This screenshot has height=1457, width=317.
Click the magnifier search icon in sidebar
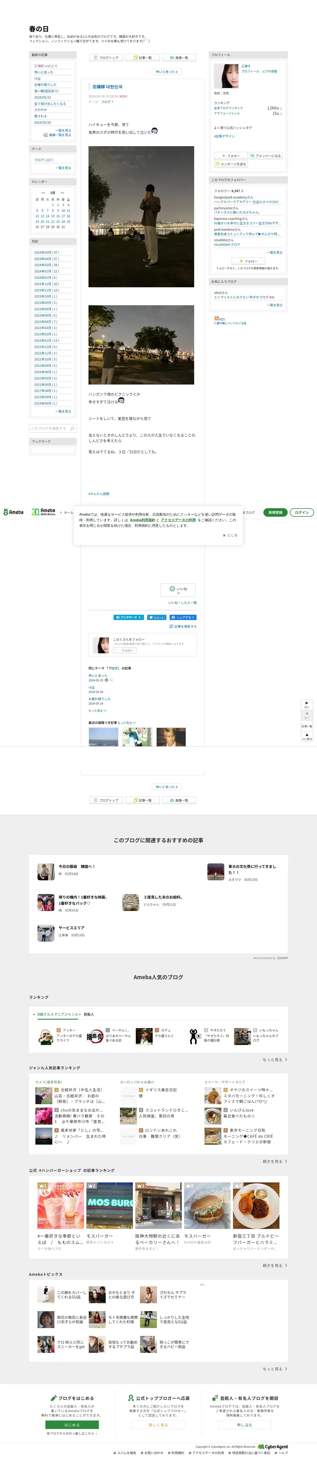click(72, 429)
